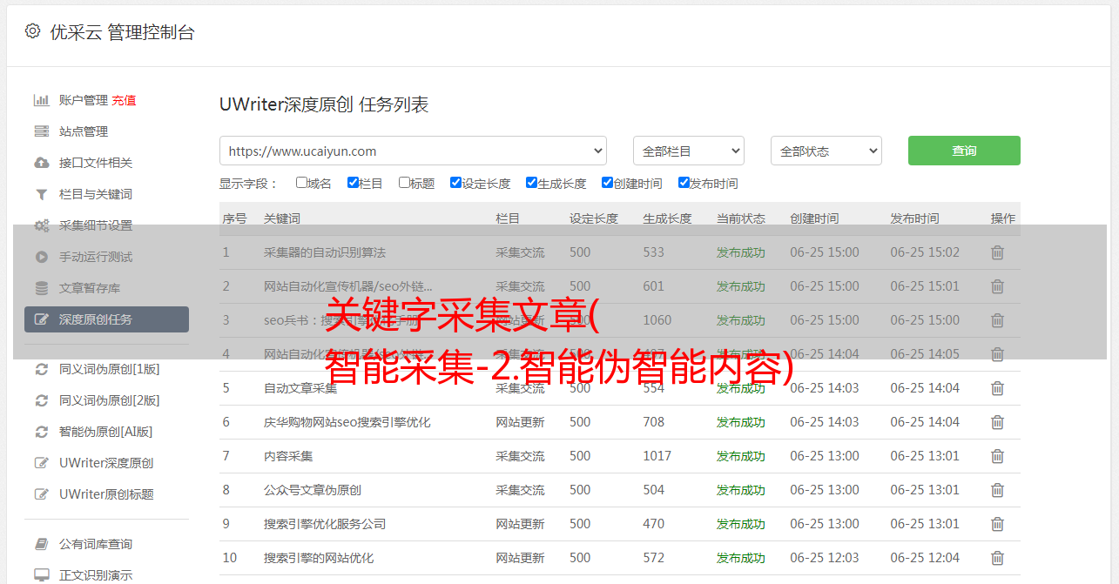Click the 接口文件相关 cloud upload icon
This screenshot has height=584, width=1119.
click(x=41, y=163)
